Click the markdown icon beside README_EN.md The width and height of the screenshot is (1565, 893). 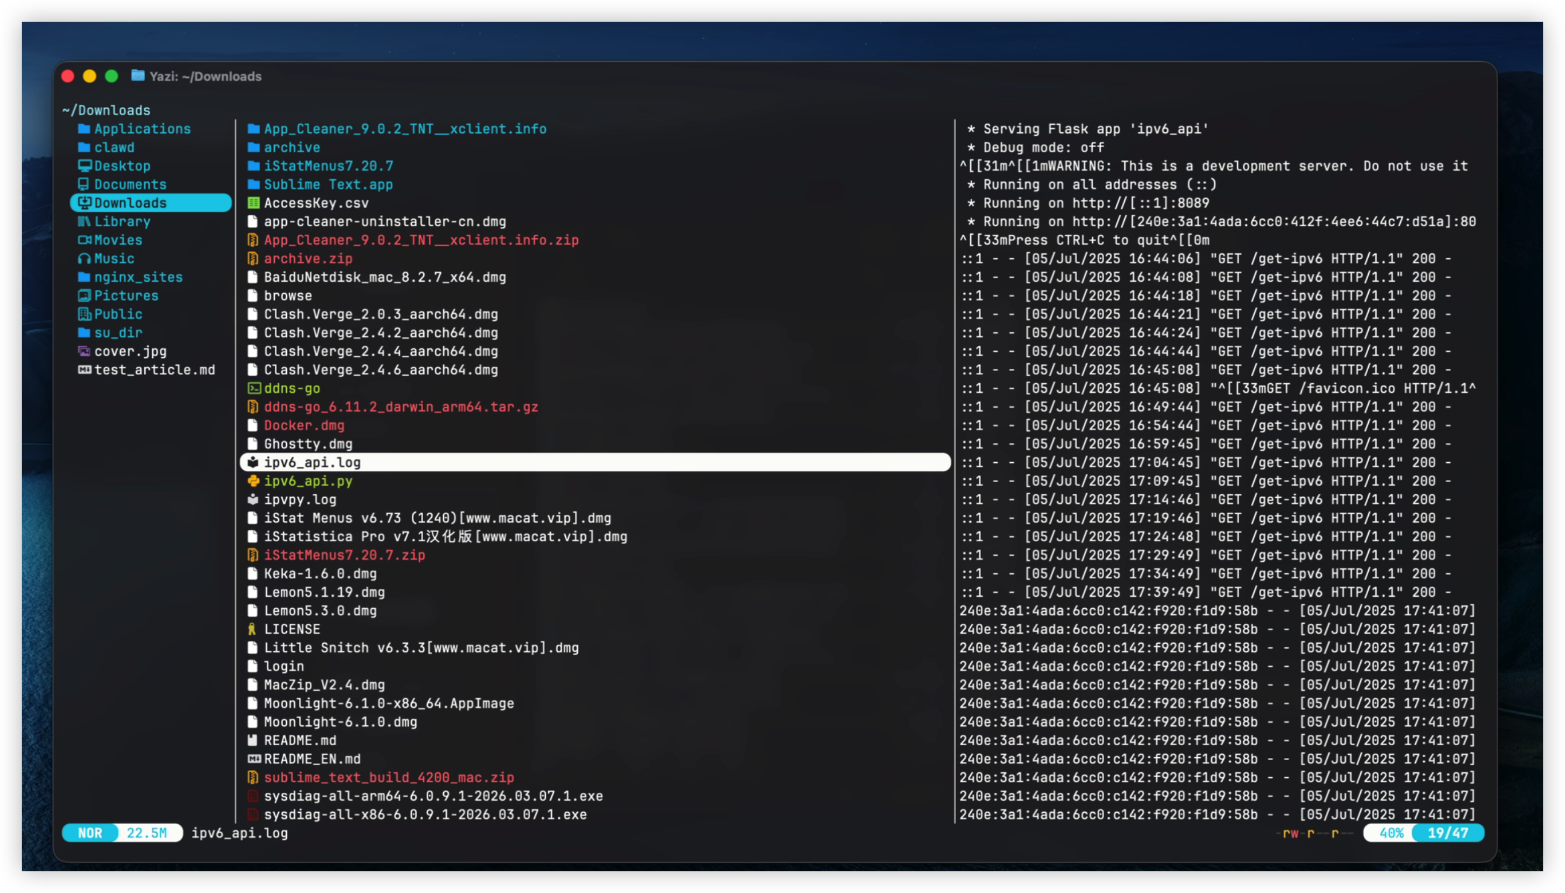click(254, 758)
